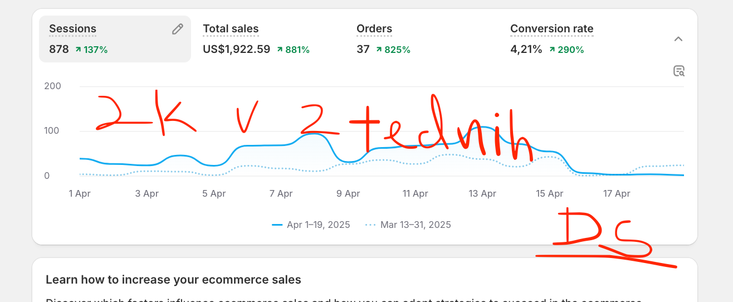Click the 825% orders trend indicator
Viewport: 733px width, 302px height.
pyautogui.click(x=393, y=50)
